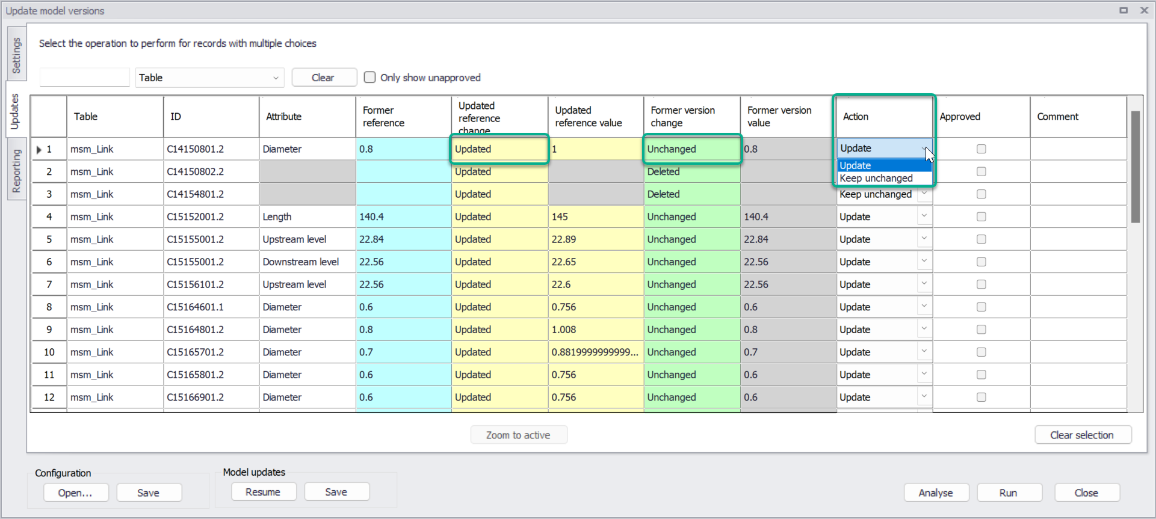Save the configuration

click(149, 493)
